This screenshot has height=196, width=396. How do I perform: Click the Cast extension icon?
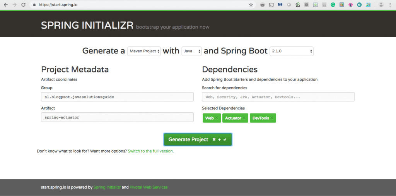click(x=271, y=5)
